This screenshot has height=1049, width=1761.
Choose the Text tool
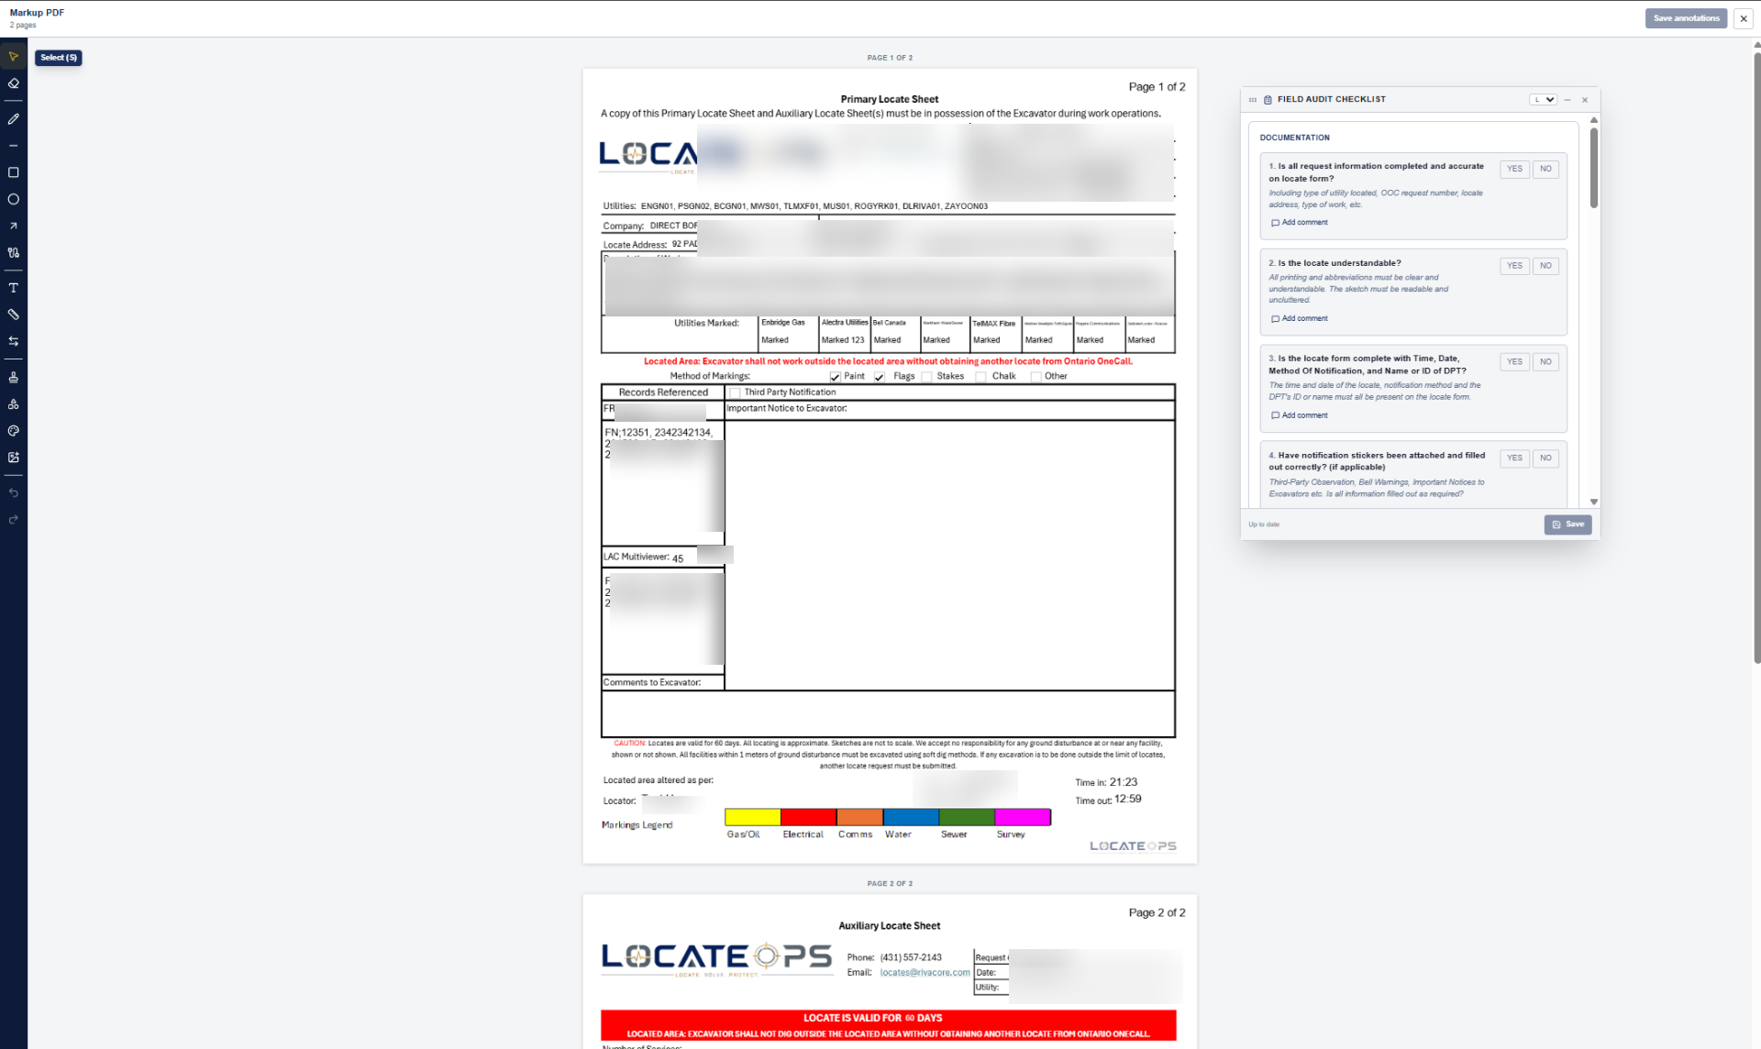13,288
